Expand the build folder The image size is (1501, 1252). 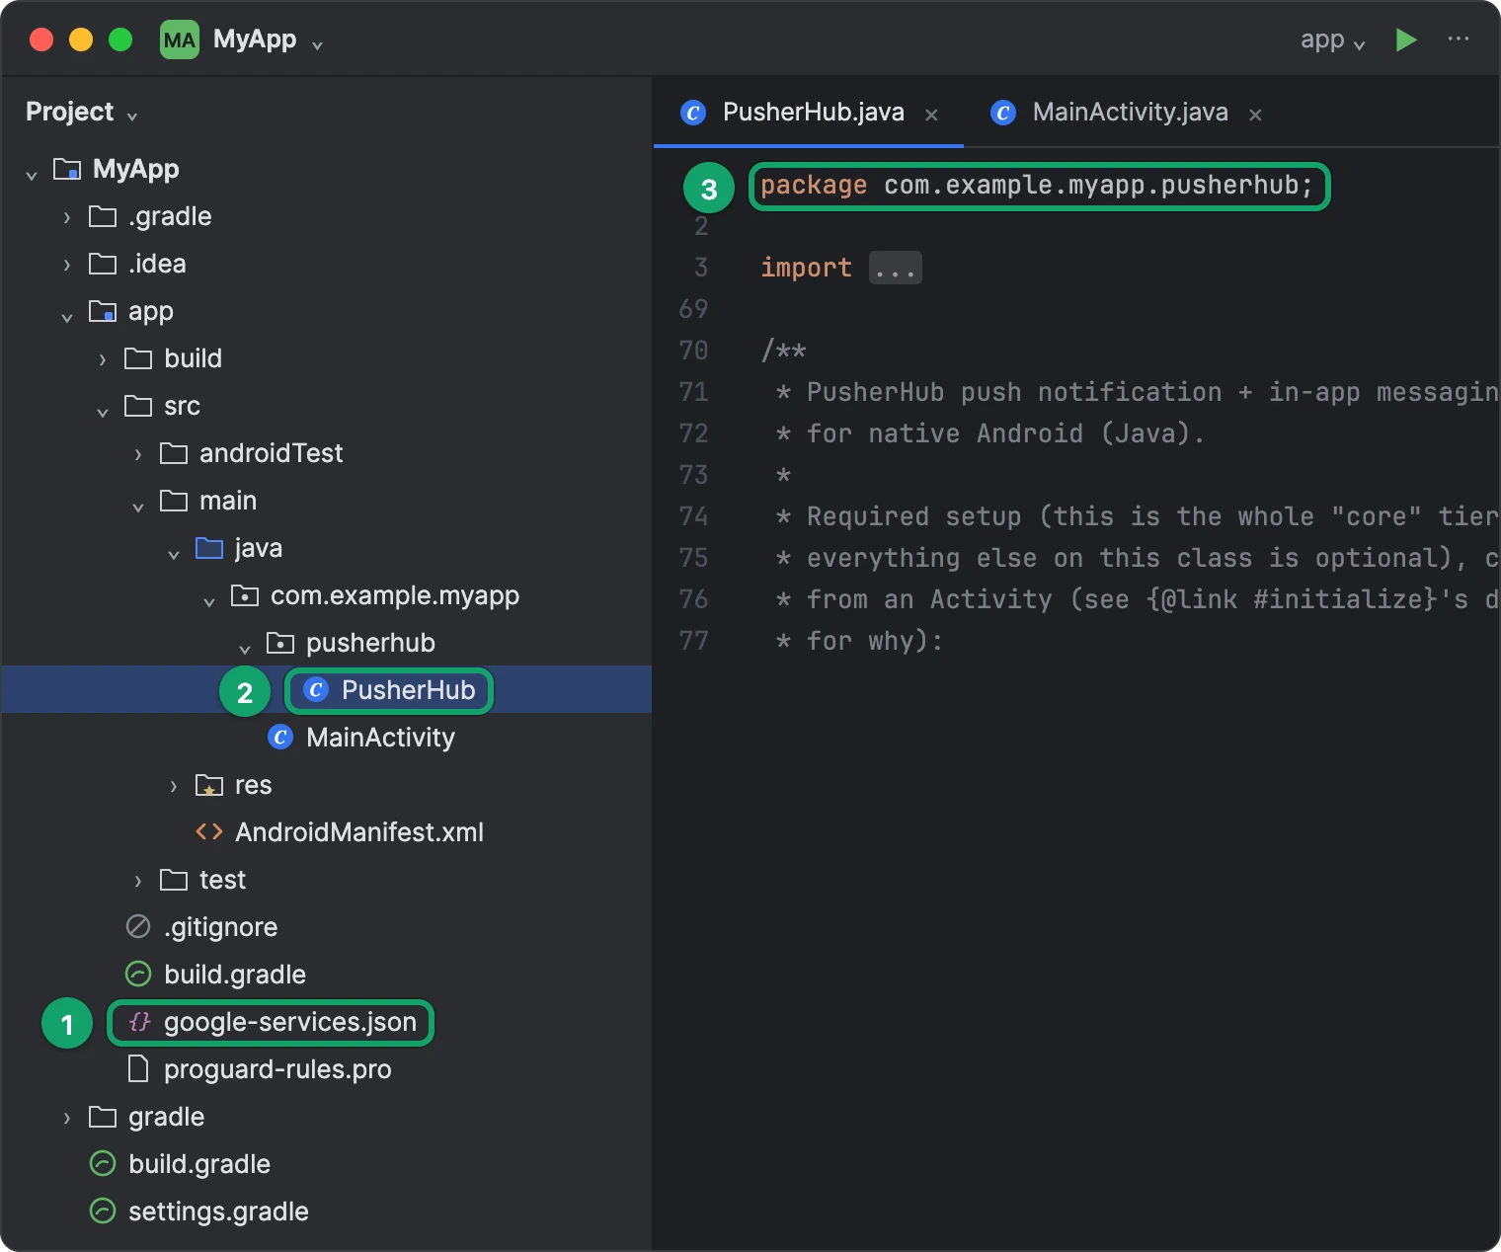tap(103, 359)
